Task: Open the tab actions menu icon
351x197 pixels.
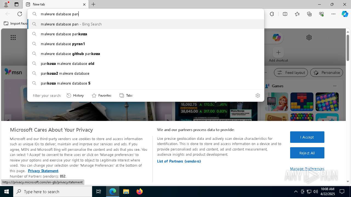Action: coord(16,4)
